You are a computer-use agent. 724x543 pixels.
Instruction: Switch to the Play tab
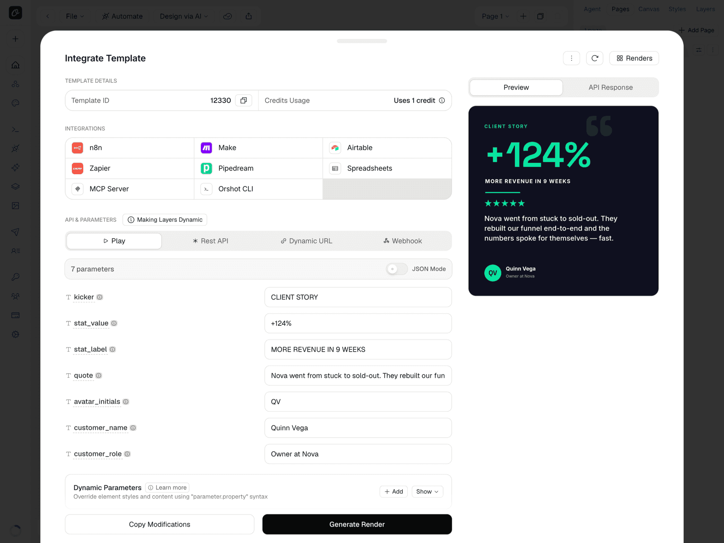pyautogui.click(x=114, y=241)
